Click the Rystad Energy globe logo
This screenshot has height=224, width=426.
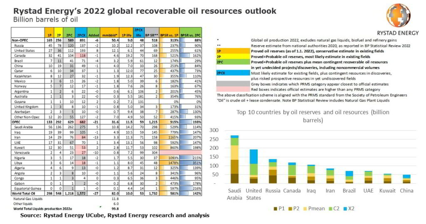398,16
